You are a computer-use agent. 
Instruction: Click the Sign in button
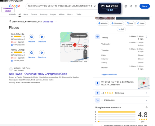(144, 6)
